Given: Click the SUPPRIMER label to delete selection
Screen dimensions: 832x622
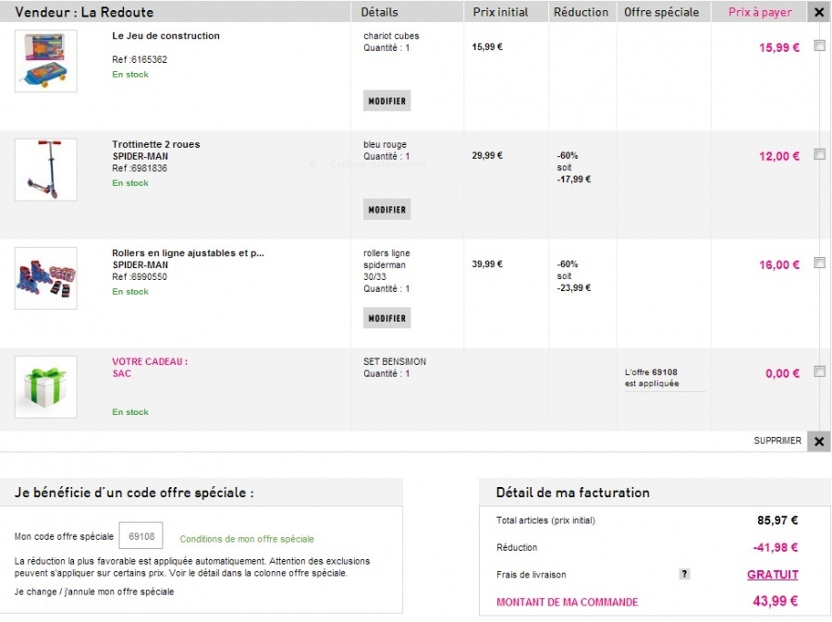Looking at the screenshot, I should tap(777, 441).
